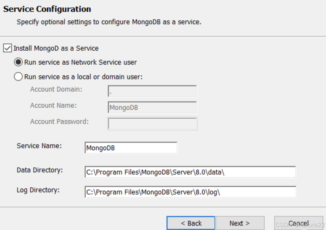Click the 'Specify optional settings' description text
The width and height of the screenshot is (326, 230).
(109, 22)
